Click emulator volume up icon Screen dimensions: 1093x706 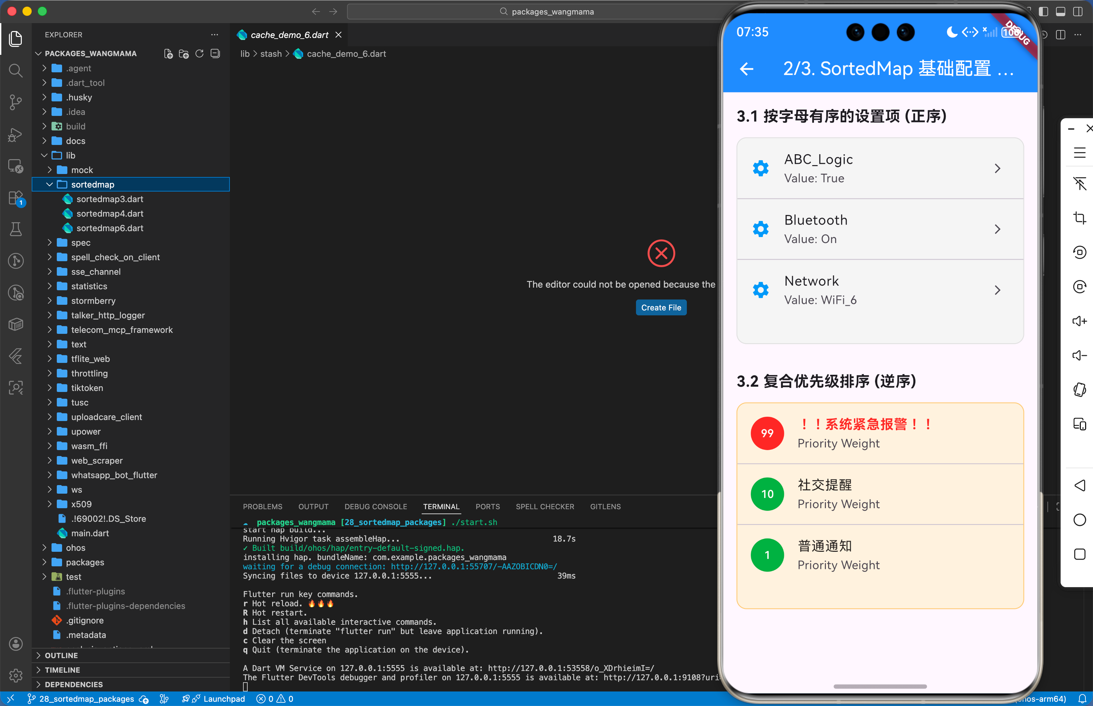(1079, 321)
